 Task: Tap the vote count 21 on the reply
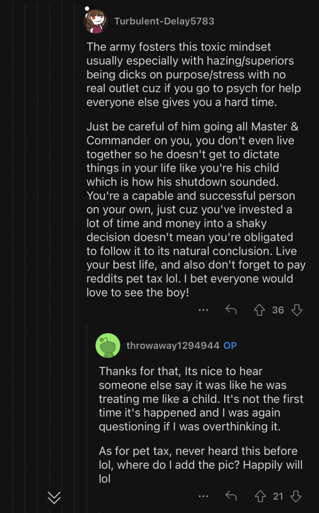[278, 496]
